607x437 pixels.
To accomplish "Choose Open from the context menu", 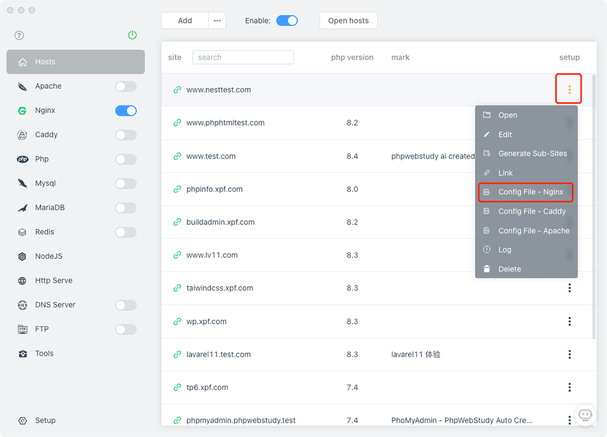I will [x=526, y=115].
